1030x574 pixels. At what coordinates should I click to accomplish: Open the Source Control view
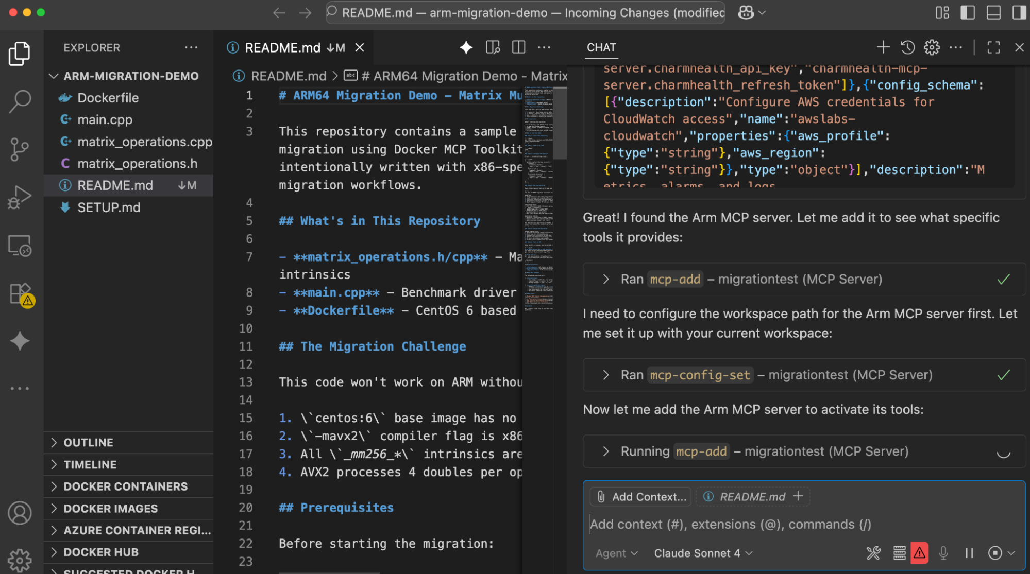pyautogui.click(x=20, y=149)
